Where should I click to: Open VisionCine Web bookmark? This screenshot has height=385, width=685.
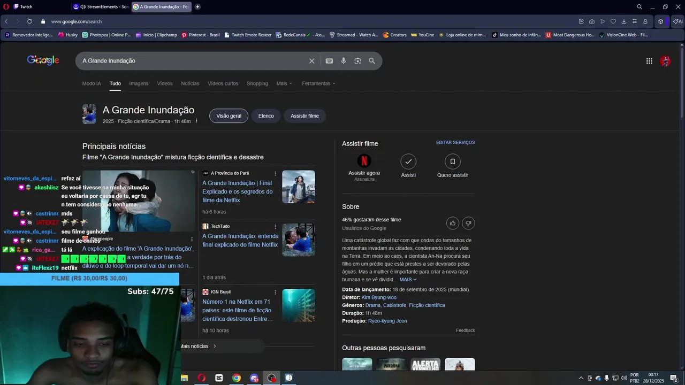click(623, 35)
